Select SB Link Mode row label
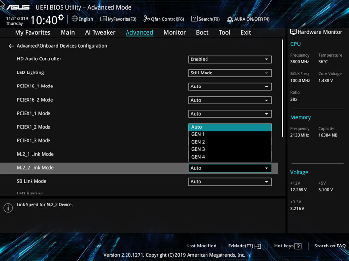The height and width of the screenshot is (261, 349). click(32, 181)
